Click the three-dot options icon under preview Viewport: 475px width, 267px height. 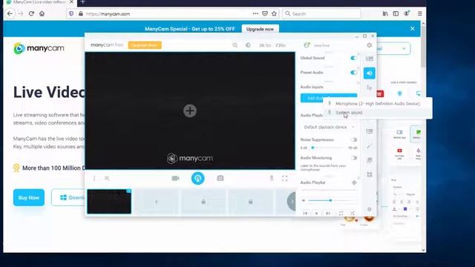click(94, 178)
